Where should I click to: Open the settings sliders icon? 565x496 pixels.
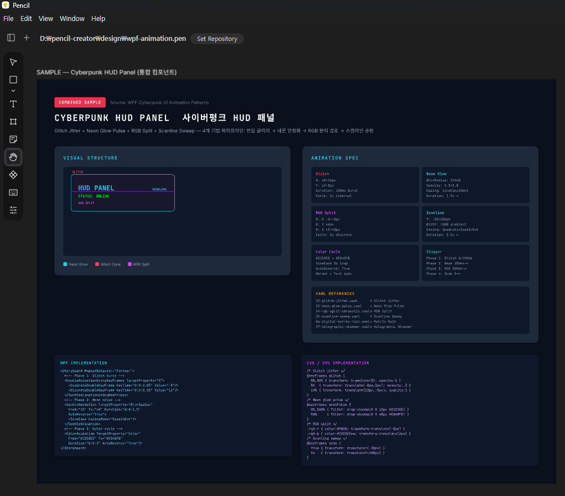click(13, 210)
